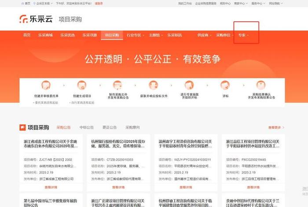Image resolution: width=308 pixels, height=207 pixels.
Task: Open 乐采标讯 in the navigation bar
Action: point(175,35)
